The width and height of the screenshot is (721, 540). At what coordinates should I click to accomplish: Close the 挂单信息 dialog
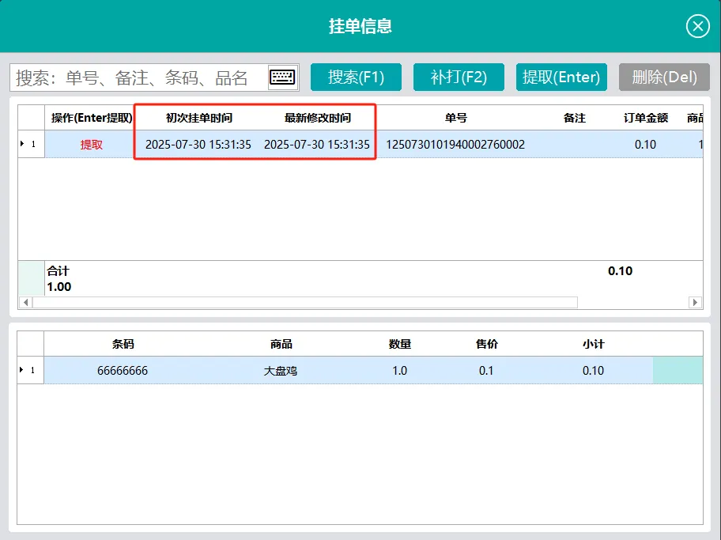(x=697, y=27)
